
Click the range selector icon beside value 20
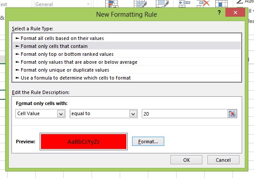(x=232, y=114)
